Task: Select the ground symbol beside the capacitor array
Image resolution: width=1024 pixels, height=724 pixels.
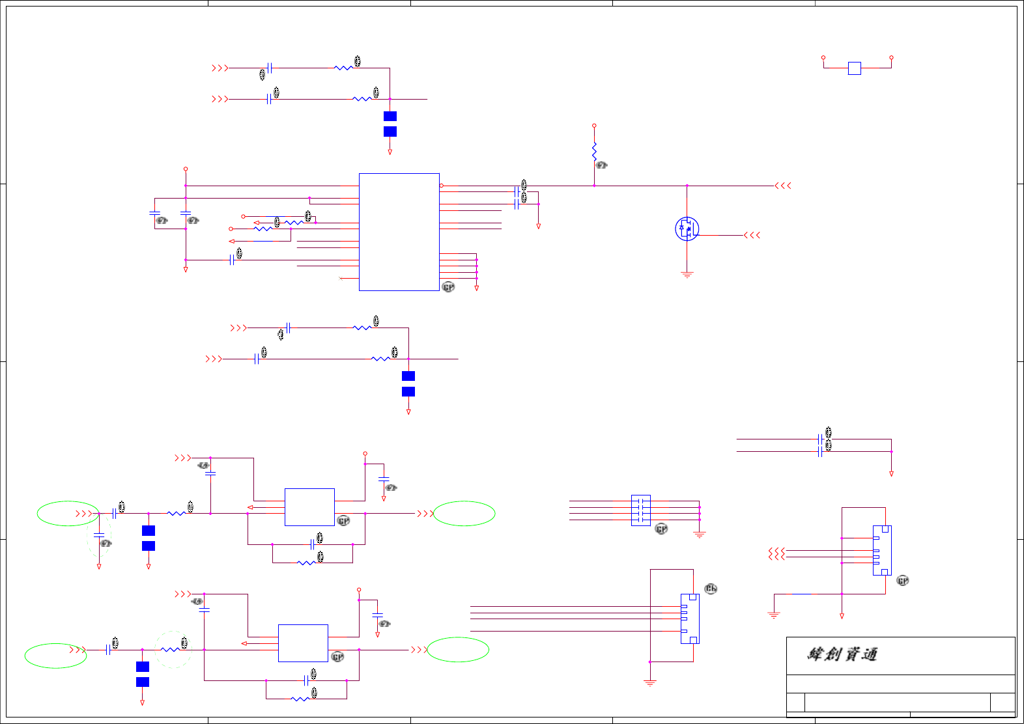Action: tap(700, 535)
